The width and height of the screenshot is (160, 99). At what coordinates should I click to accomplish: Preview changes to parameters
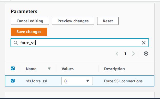(73, 21)
